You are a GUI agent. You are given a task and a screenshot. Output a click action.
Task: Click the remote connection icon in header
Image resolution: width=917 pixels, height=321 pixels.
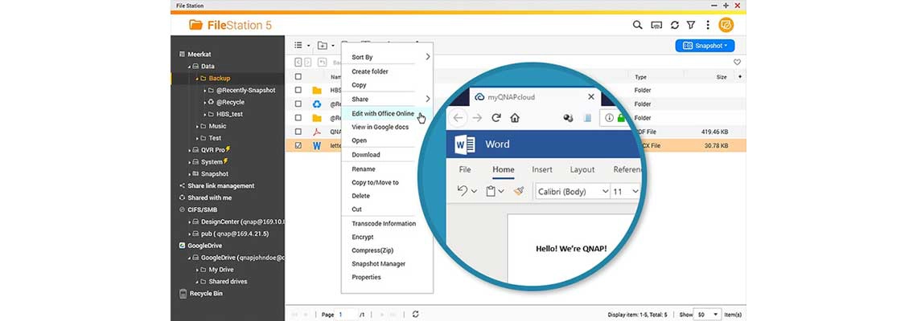point(656,25)
